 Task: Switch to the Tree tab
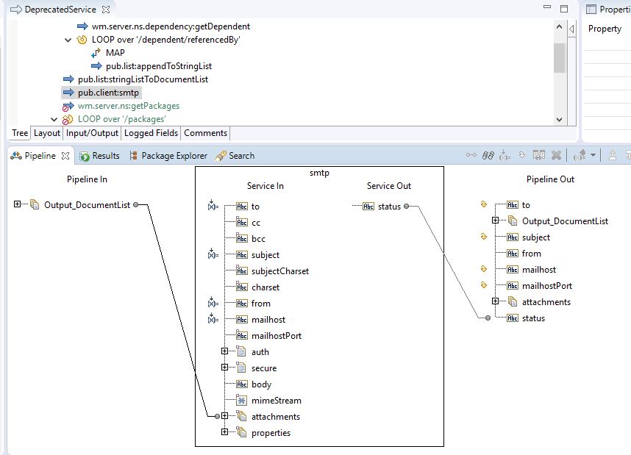(x=20, y=133)
